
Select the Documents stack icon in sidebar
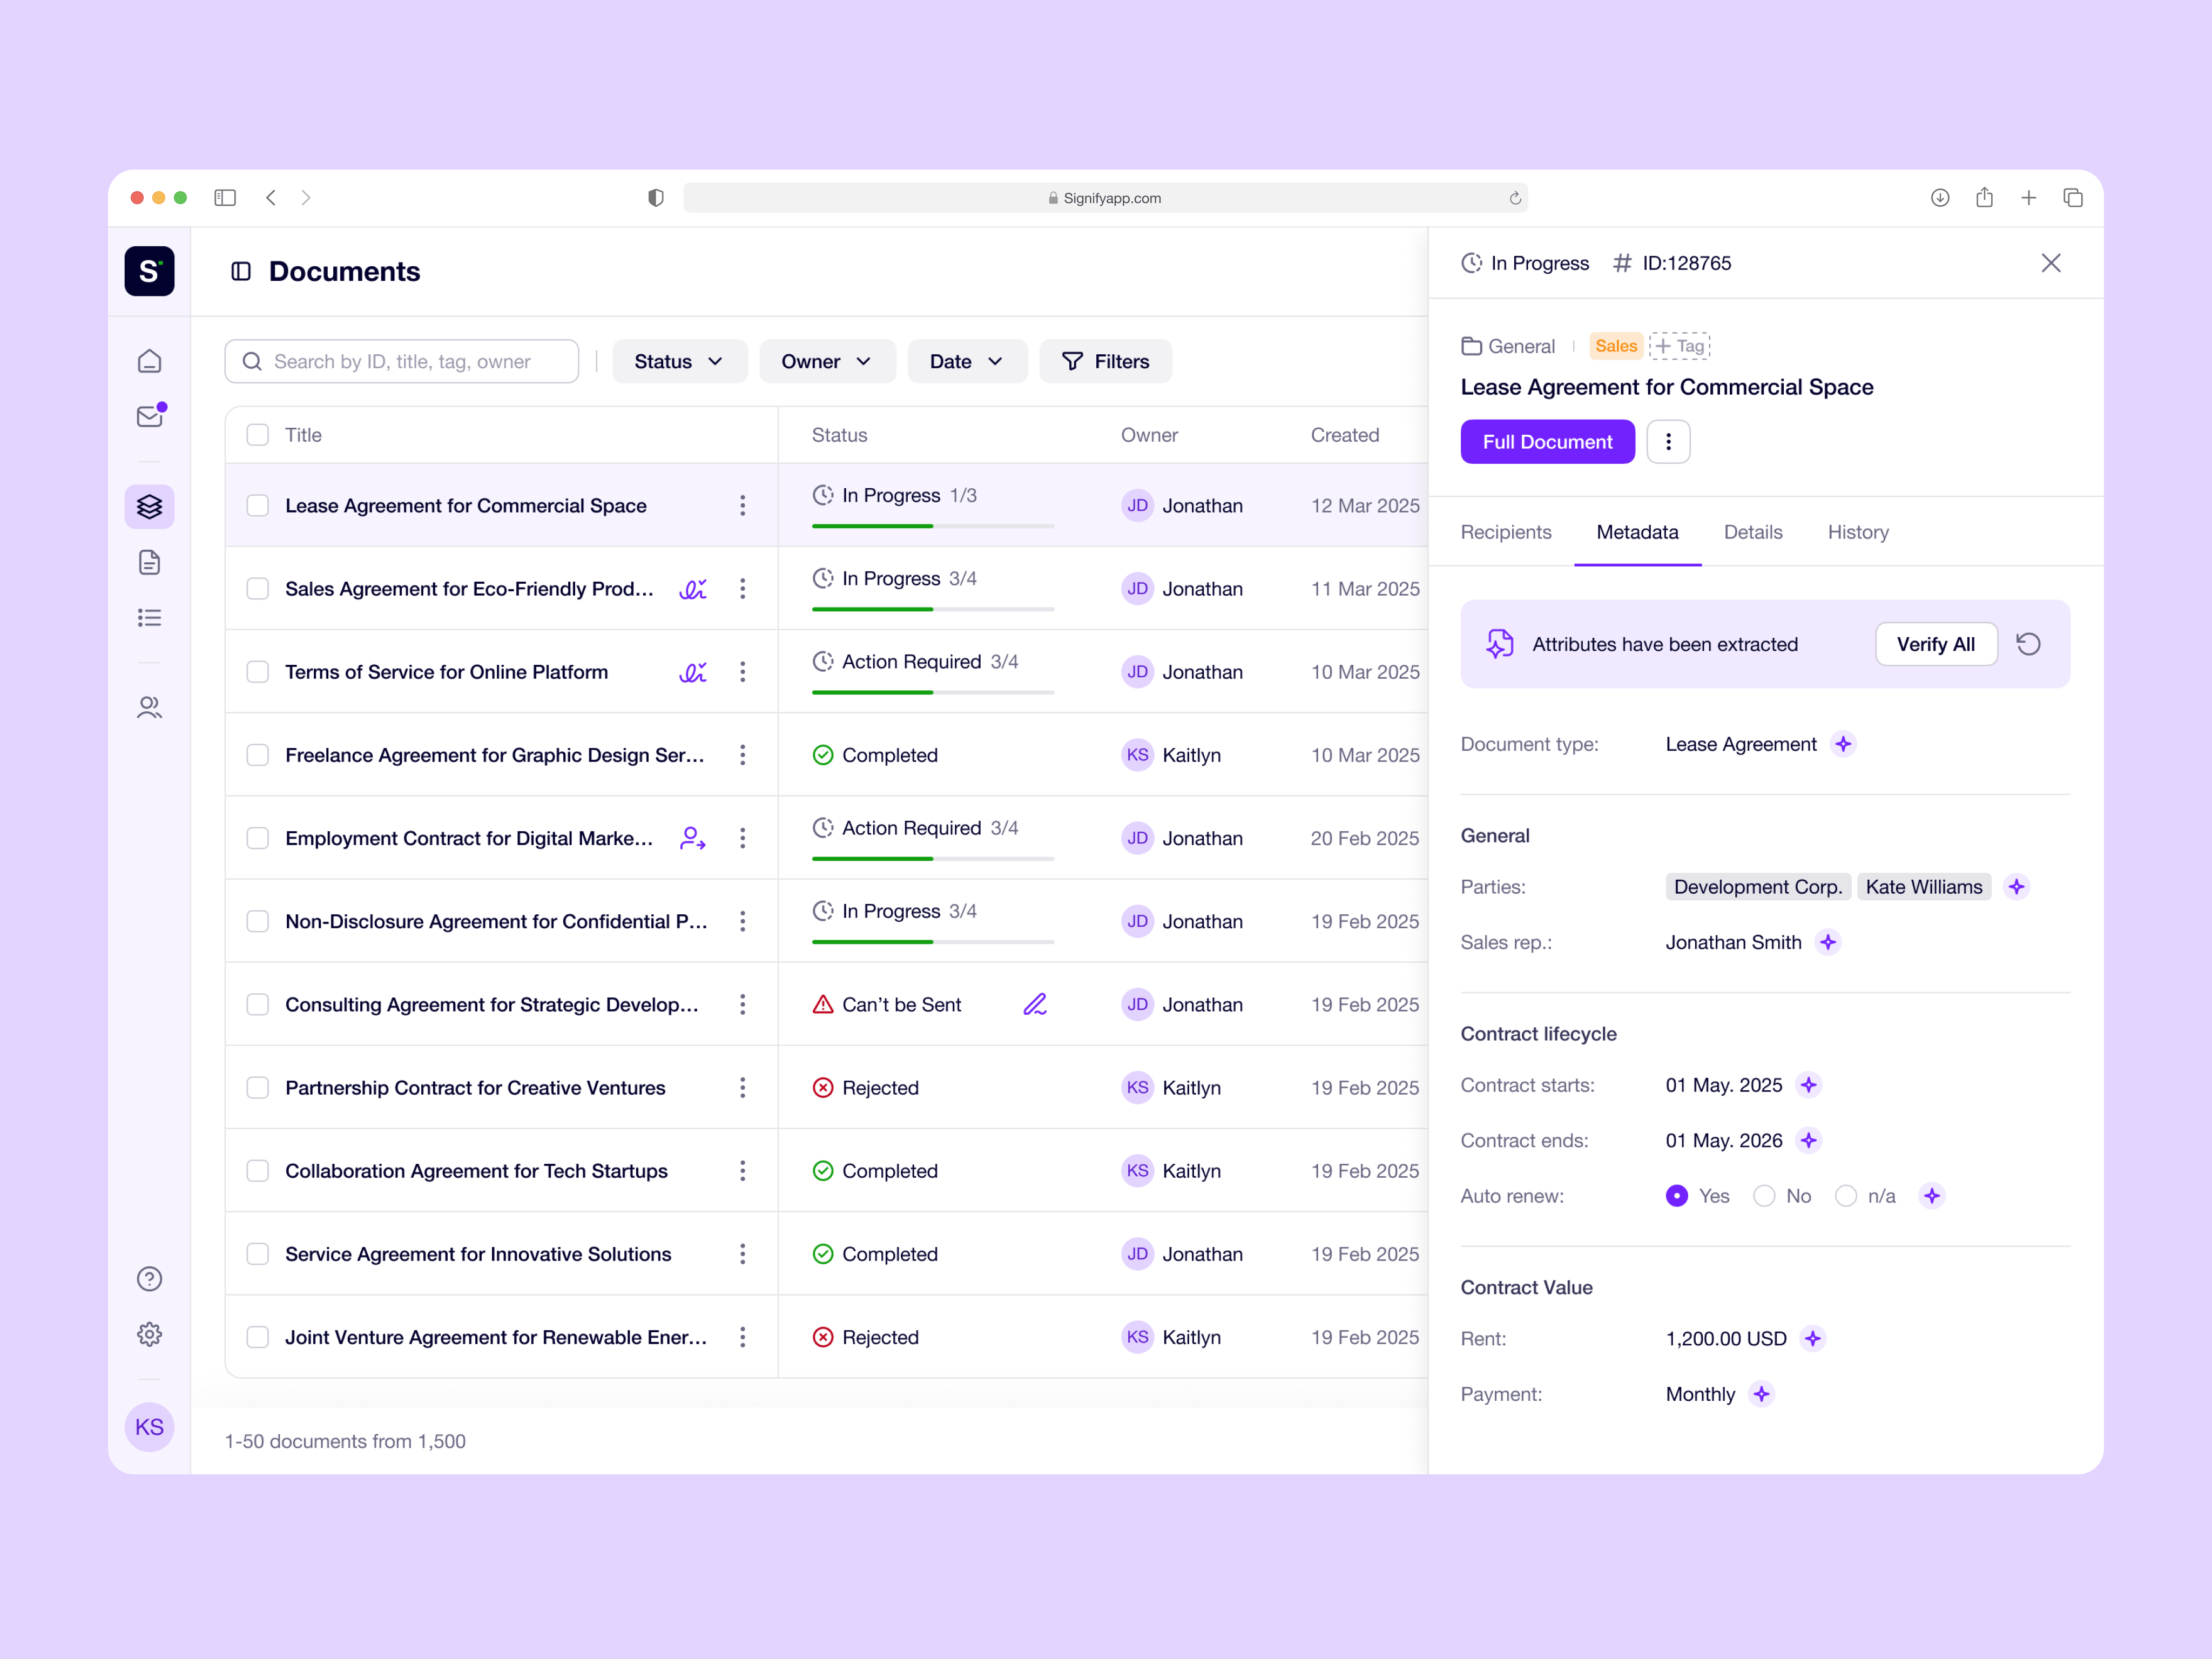point(149,507)
